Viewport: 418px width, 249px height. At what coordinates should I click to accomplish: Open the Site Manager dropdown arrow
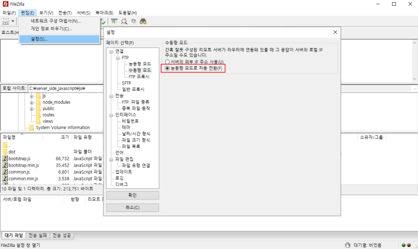[x=13, y=21]
